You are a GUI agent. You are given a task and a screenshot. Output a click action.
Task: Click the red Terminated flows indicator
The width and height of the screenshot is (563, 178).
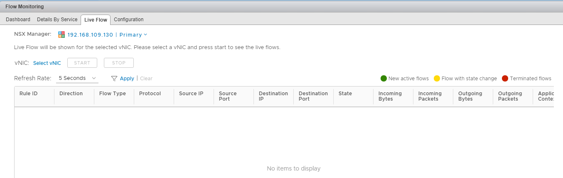pyautogui.click(x=505, y=78)
